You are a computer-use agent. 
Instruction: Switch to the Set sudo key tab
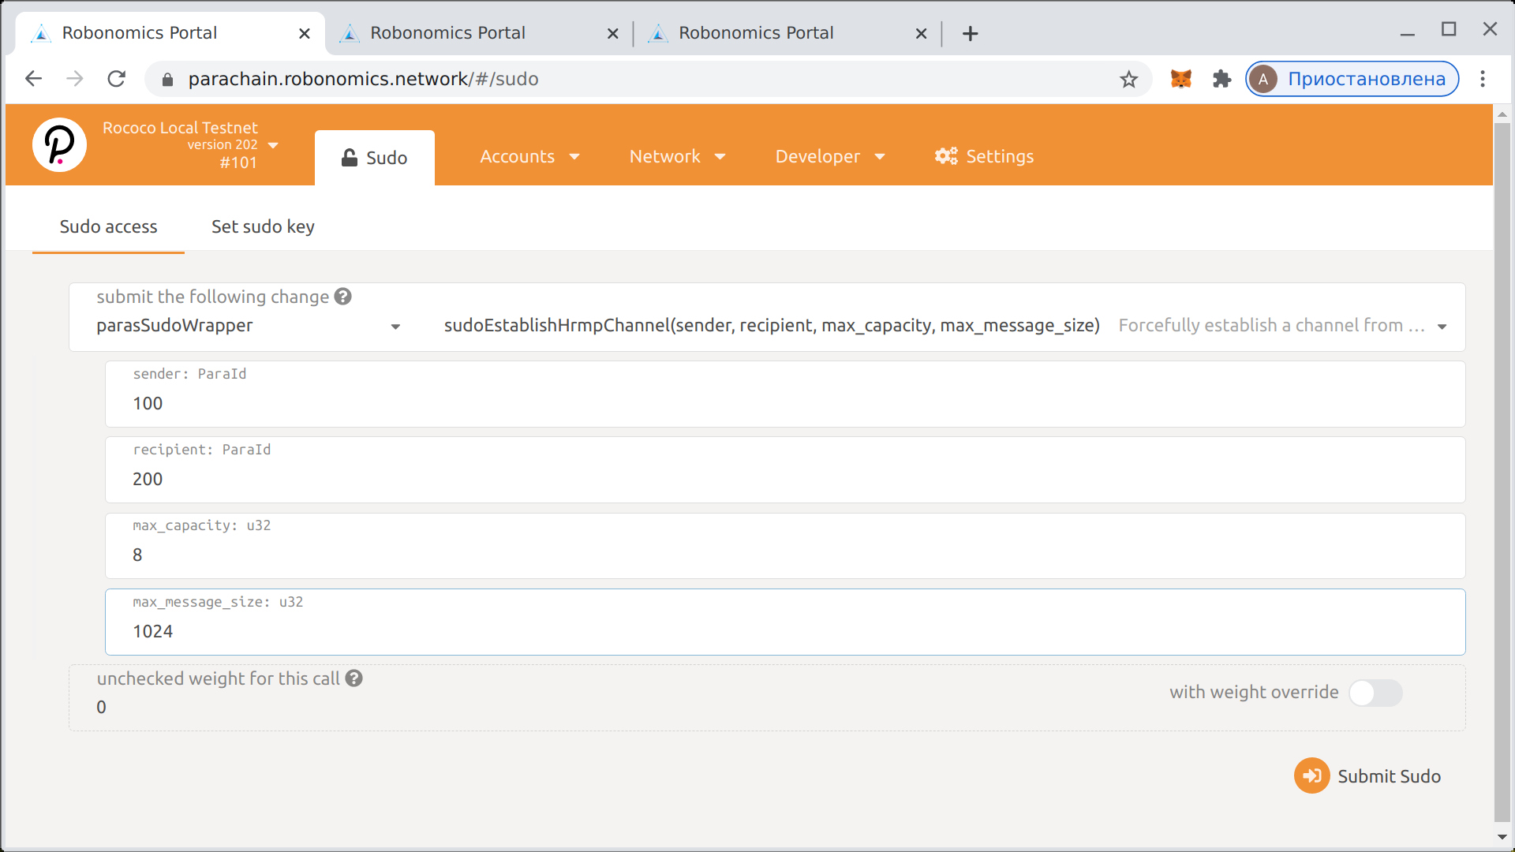click(263, 226)
